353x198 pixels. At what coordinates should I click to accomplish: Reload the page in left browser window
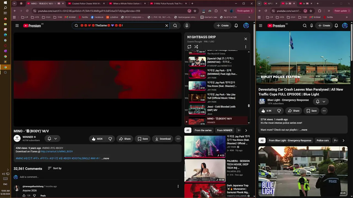[27, 11]
